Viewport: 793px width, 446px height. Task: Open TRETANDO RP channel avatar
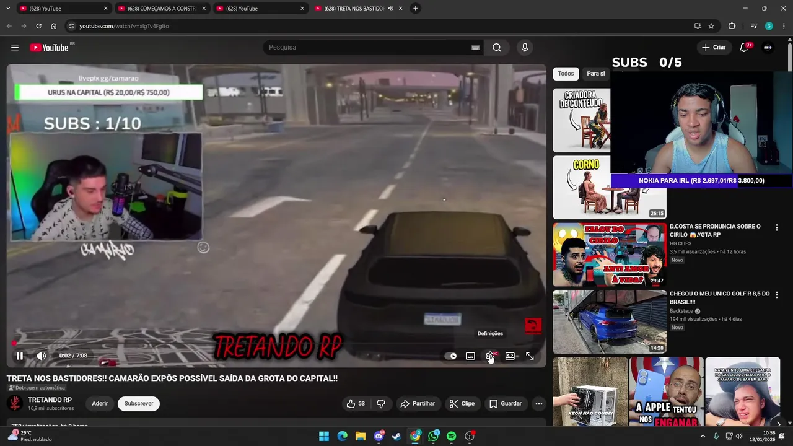point(15,404)
